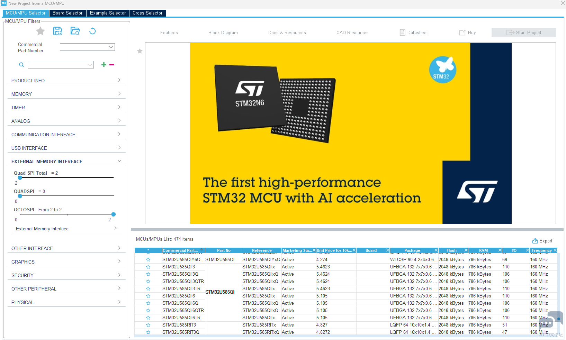Screen dimensions: 566x340
Task: Open the CAD Resources tab
Action: (x=352, y=33)
